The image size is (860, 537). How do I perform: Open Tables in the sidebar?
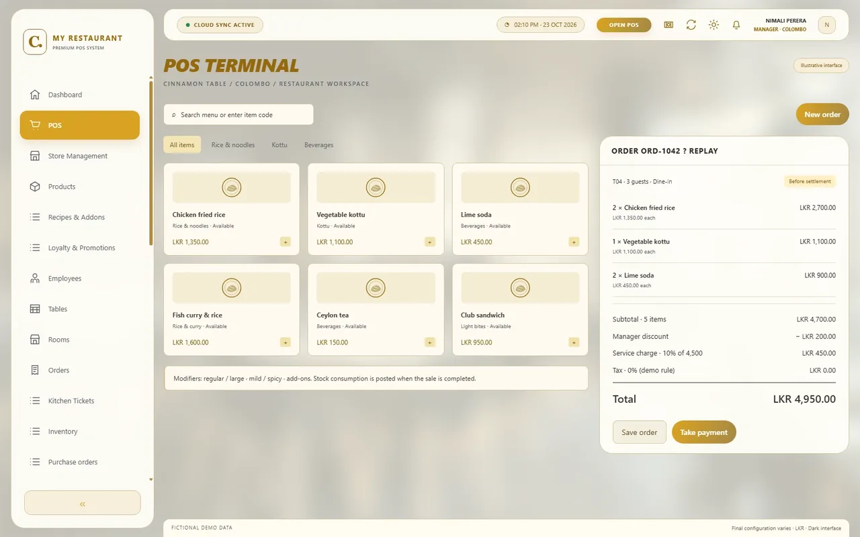pos(80,309)
